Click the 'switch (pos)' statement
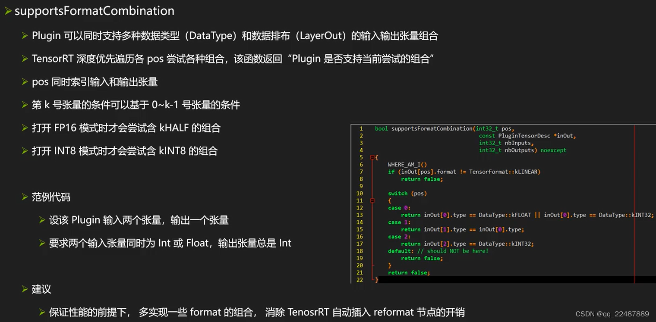This screenshot has height=322, width=656. [x=407, y=194]
